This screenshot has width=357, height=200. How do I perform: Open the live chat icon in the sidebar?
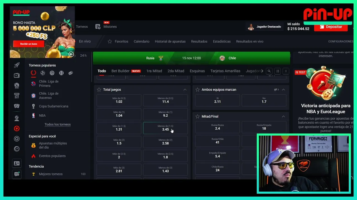[x=17, y=174]
